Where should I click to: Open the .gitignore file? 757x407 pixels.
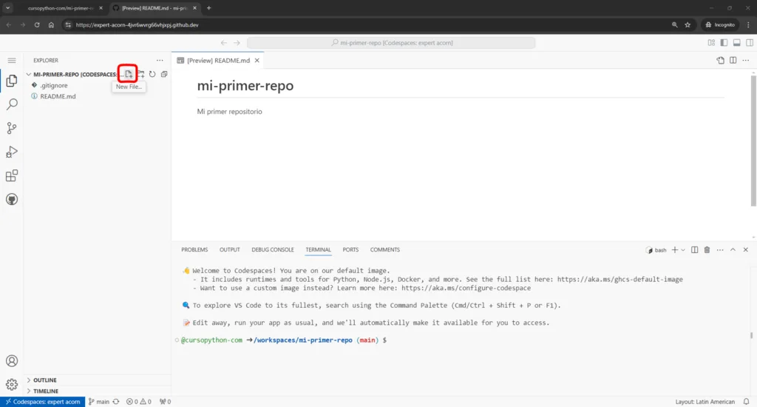pyautogui.click(x=53, y=86)
